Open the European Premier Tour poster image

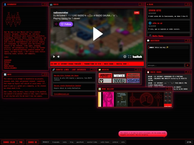122,99
